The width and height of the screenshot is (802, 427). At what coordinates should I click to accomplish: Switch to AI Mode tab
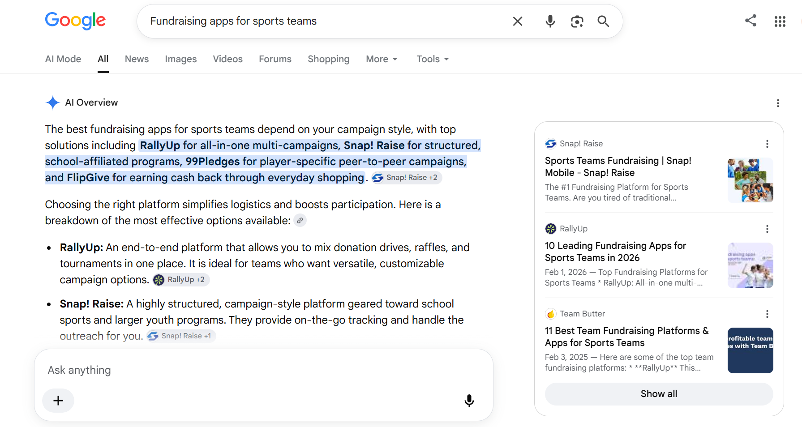coord(63,59)
